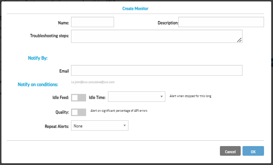The width and height of the screenshot is (273, 165).
Task: Click the Description text box
Action: [221, 22]
